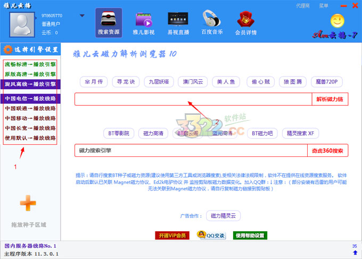Open the 精灵搜索 XF search site
Image resolution: width=362 pixels, height=259 pixels.
click(300, 133)
